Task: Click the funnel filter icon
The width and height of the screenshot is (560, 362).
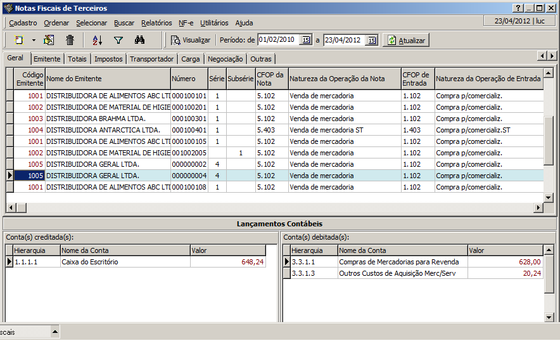Action: point(118,40)
